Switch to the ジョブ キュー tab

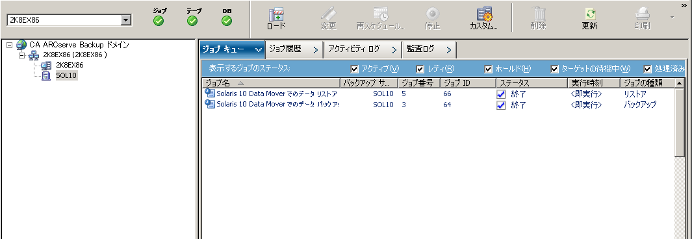[x=232, y=50]
